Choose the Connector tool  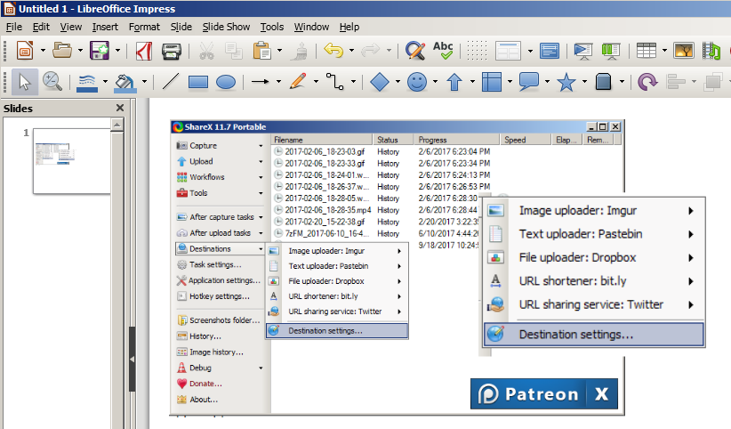tap(334, 82)
